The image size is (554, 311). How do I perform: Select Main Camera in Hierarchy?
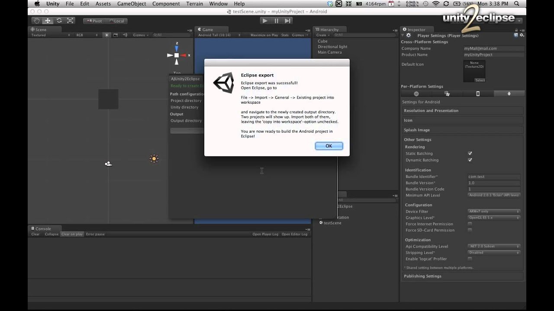pos(329,52)
